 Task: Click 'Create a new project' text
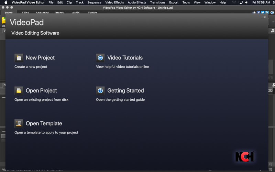click(x=31, y=67)
